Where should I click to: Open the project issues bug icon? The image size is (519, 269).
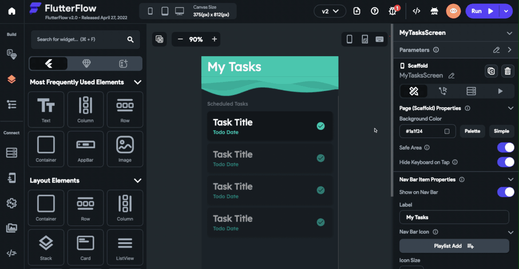point(393,11)
